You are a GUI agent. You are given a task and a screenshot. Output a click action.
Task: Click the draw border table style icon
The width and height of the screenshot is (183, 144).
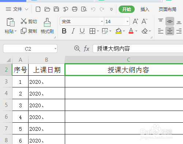[x=105, y=31]
